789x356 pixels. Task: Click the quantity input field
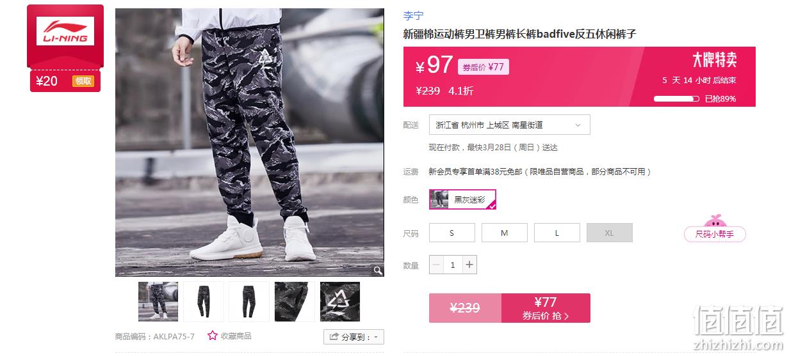453,265
